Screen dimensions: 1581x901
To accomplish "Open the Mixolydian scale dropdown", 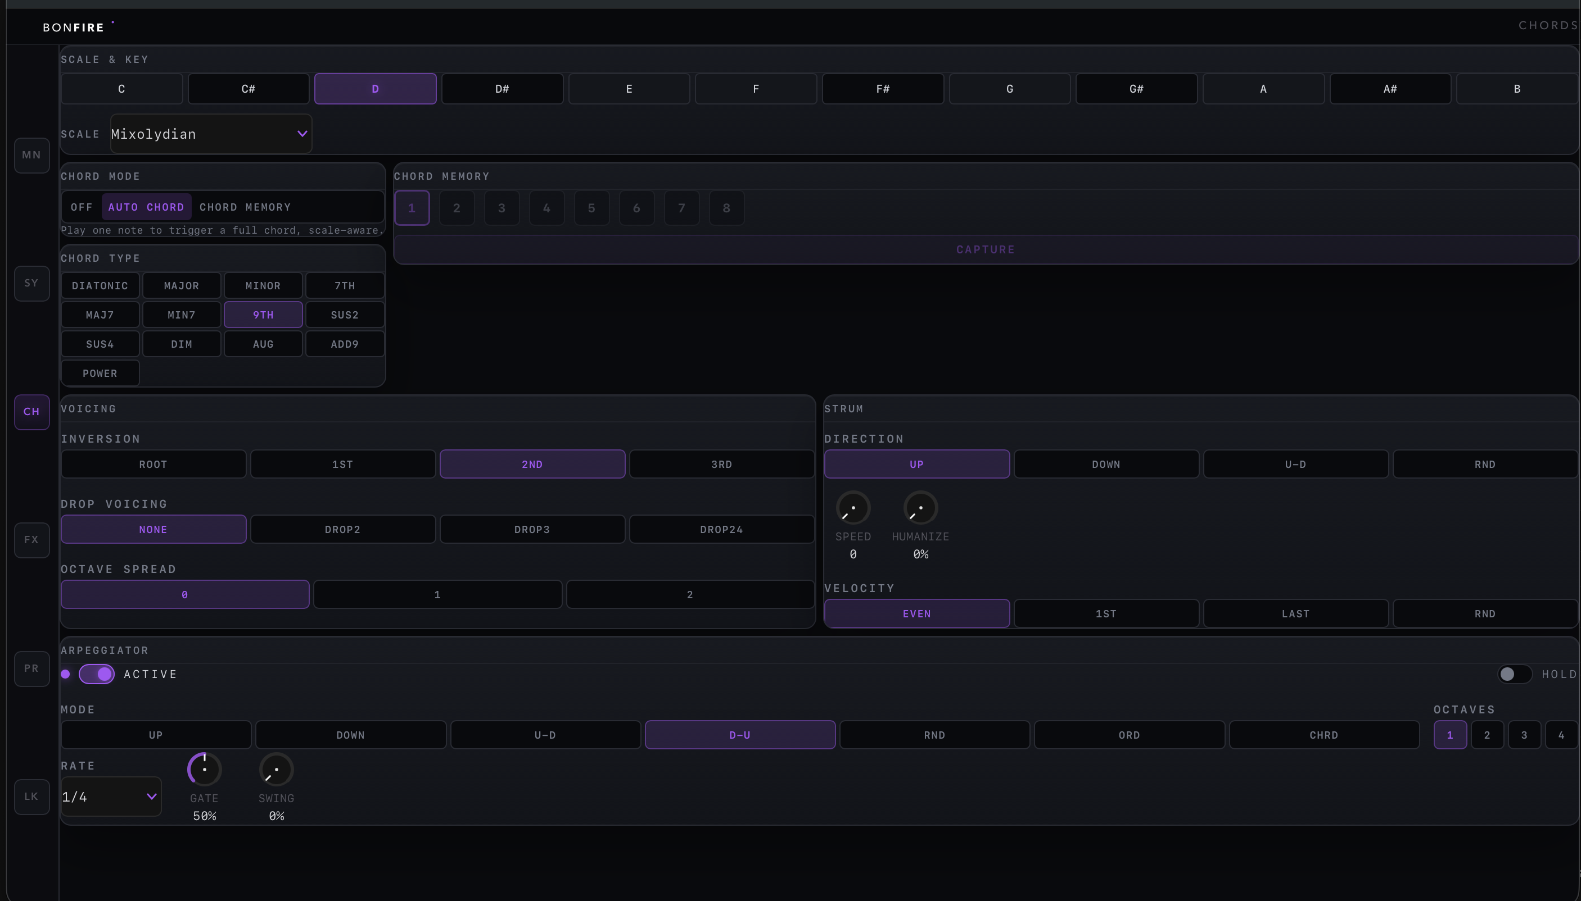I will tap(210, 134).
